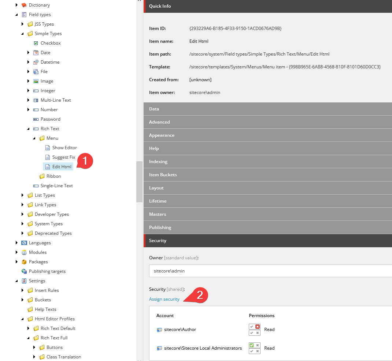Click the Integer field icon
This screenshot has height=361, width=392.
pos(36,91)
